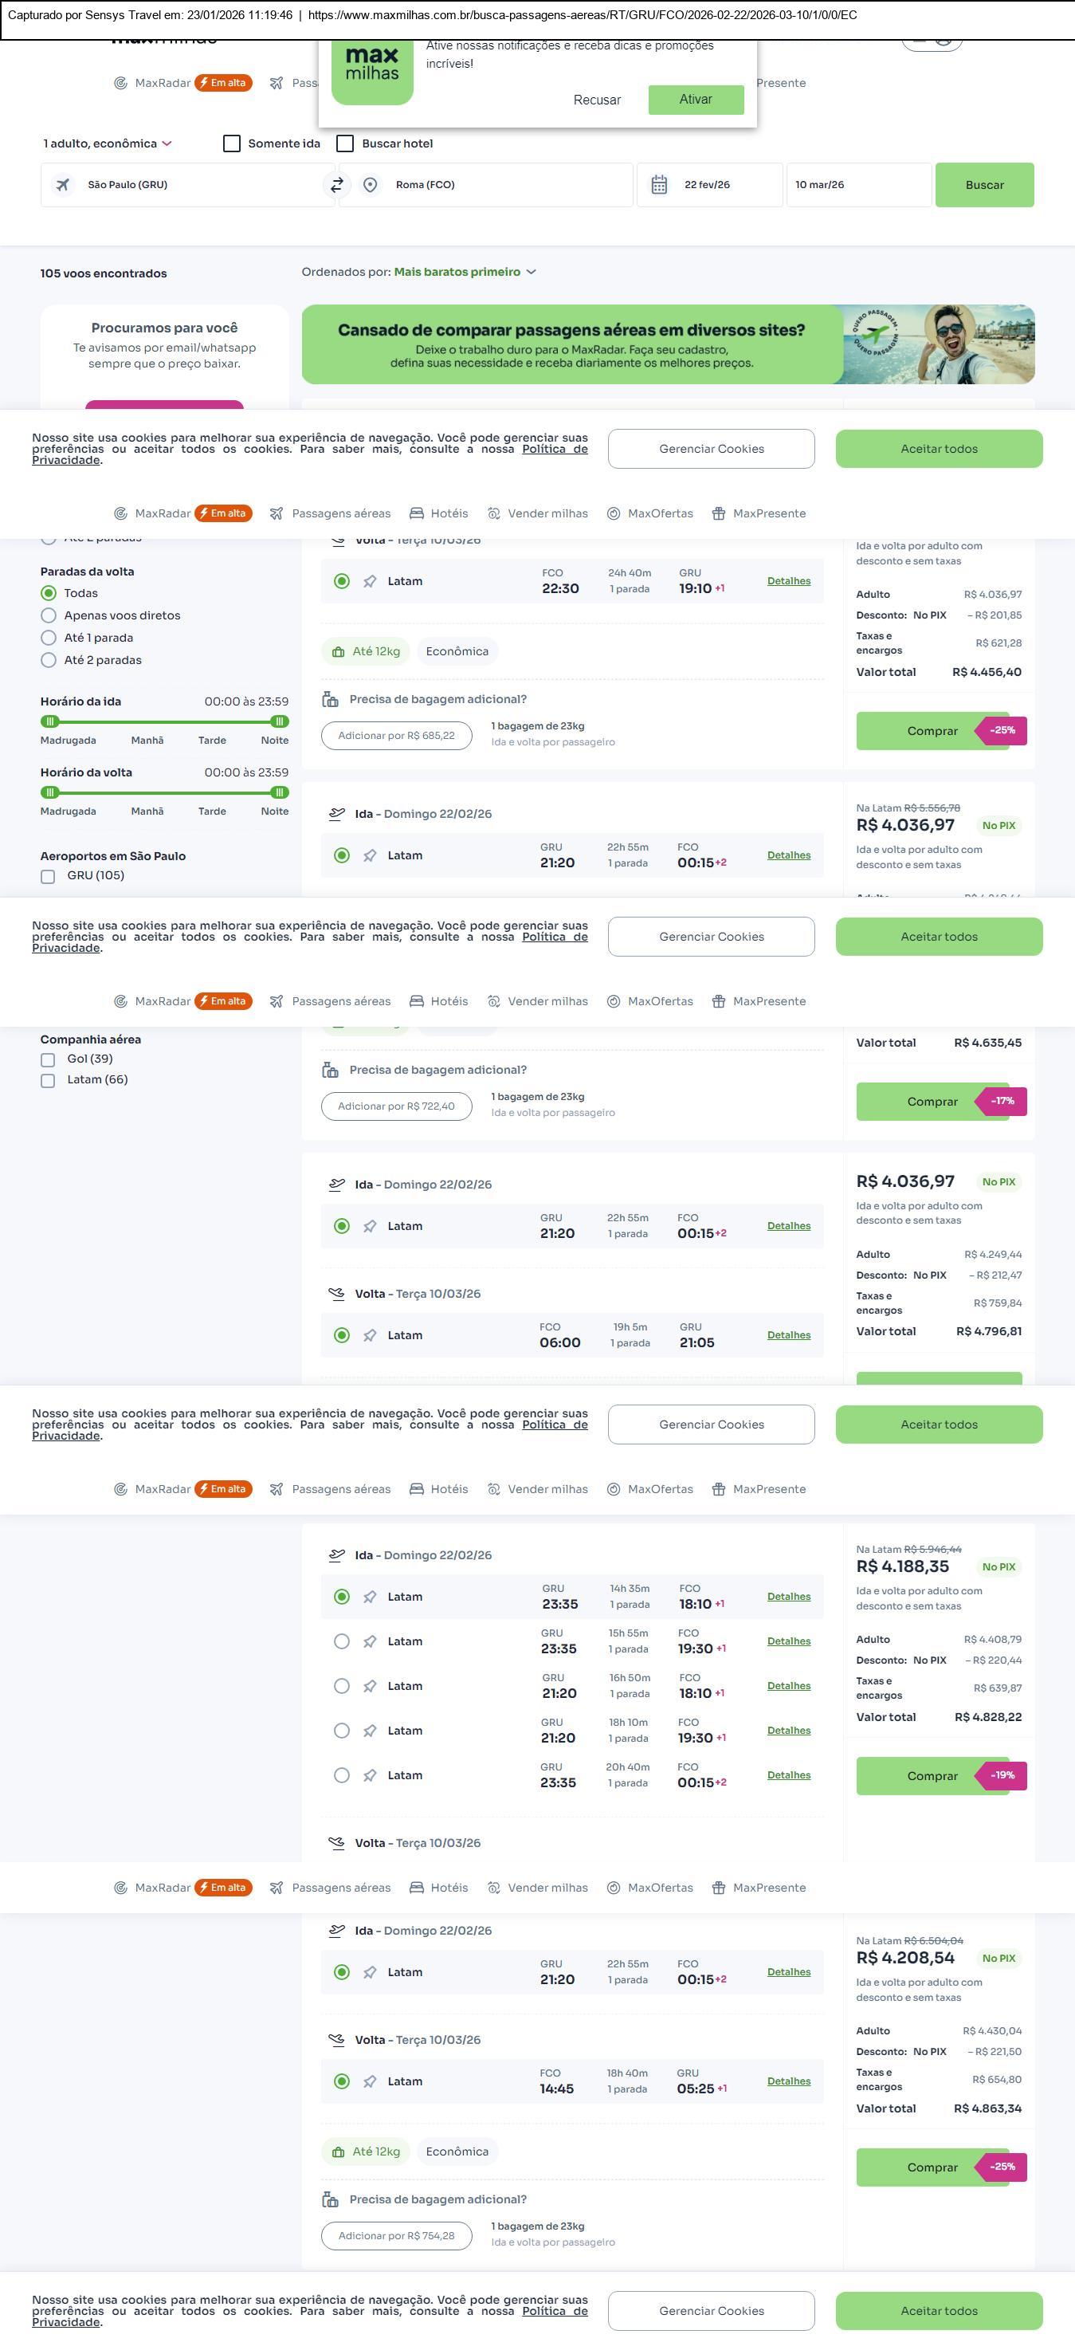Click 'Ativar' in the notification popup
This screenshot has width=1075, height=2350.
coord(696,100)
